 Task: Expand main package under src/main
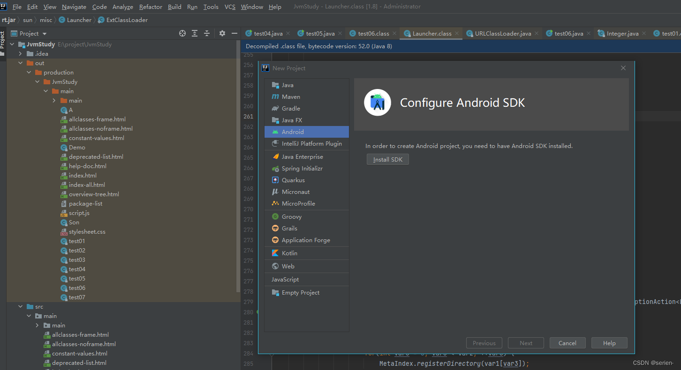38,326
